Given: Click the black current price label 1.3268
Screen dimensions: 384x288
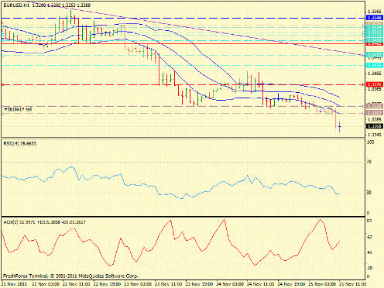Looking at the screenshot, I should [375, 126].
